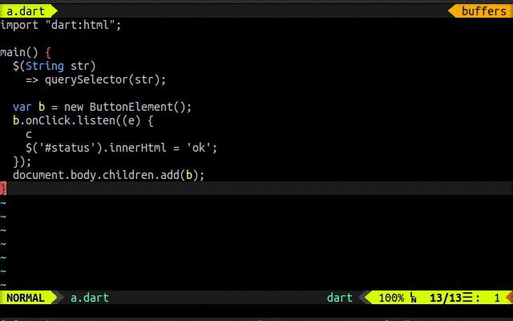Click a.dart filename in status line

[89, 298]
